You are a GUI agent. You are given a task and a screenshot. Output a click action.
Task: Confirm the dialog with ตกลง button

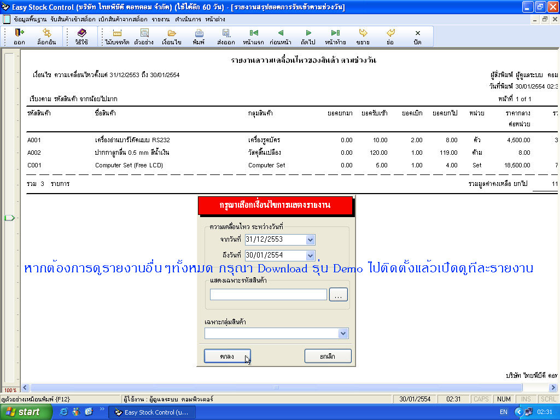coord(227,355)
